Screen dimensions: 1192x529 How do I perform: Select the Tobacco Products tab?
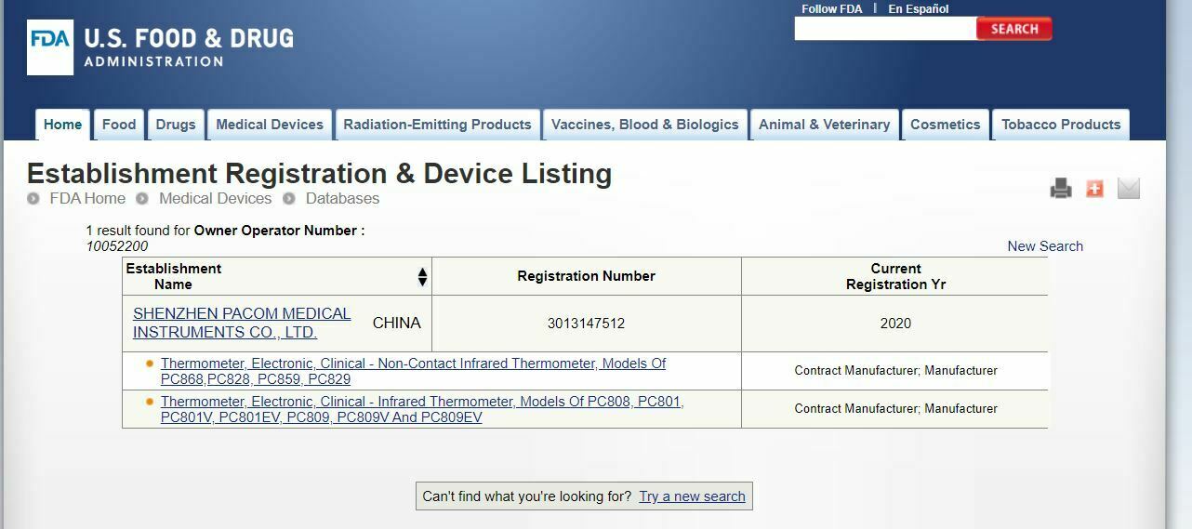1061,125
